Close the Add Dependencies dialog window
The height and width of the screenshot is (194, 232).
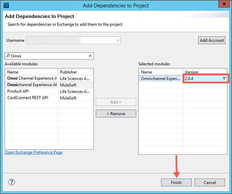(x=224, y=4)
